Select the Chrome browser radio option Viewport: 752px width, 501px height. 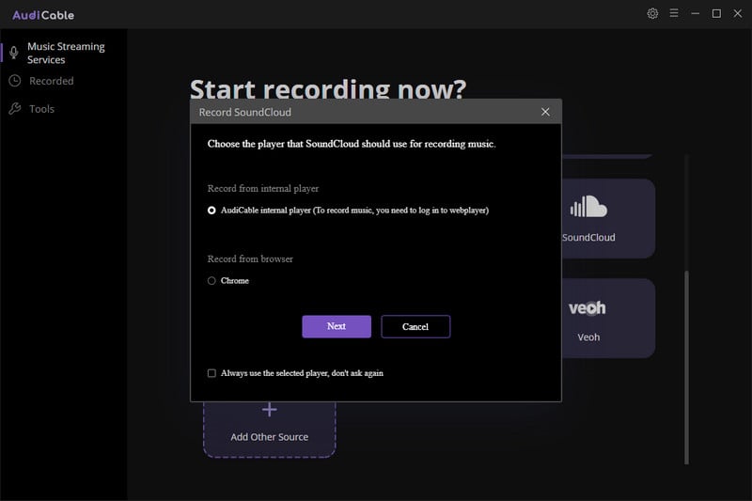pos(211,280)
